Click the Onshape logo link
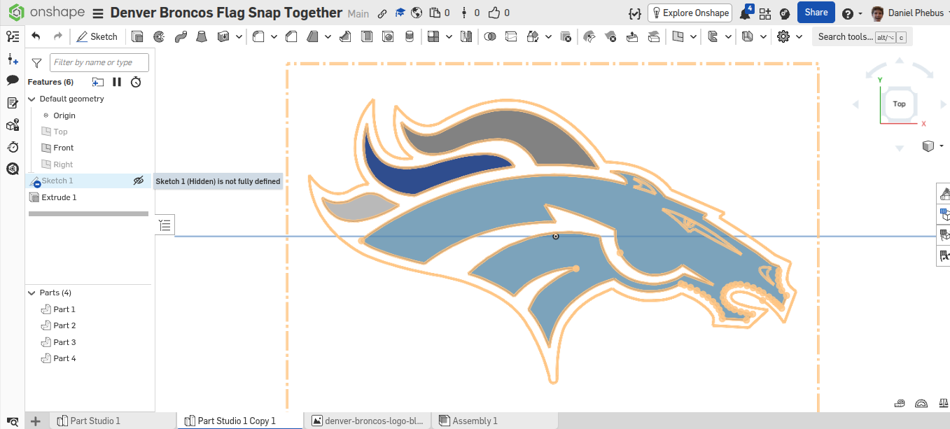Image resolution: width=950 pixels, height=429 pixels. coord(46,13)
